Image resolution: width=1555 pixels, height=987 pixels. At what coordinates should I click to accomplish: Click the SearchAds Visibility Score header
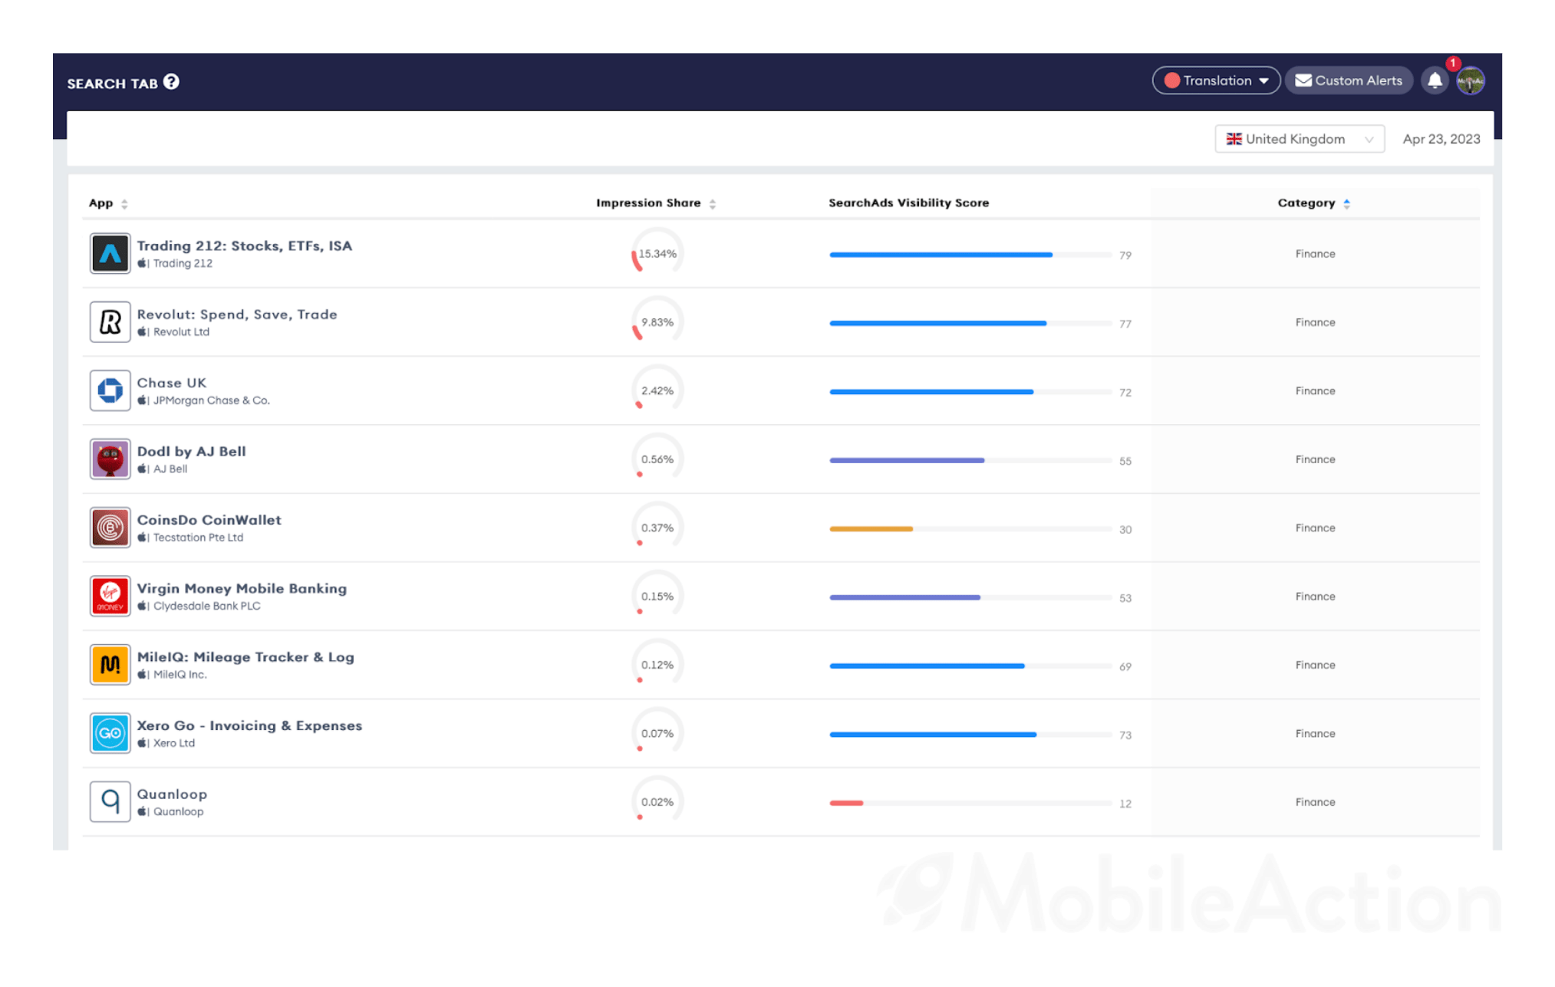pos(908,203)
